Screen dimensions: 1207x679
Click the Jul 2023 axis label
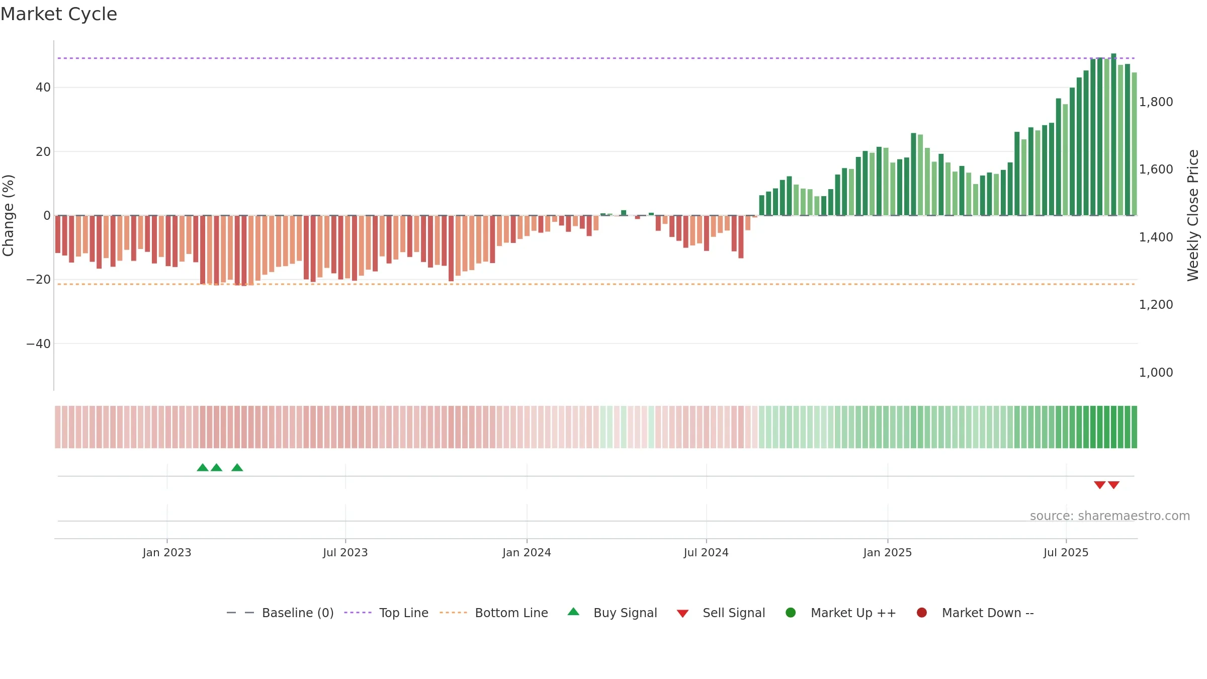346,553
